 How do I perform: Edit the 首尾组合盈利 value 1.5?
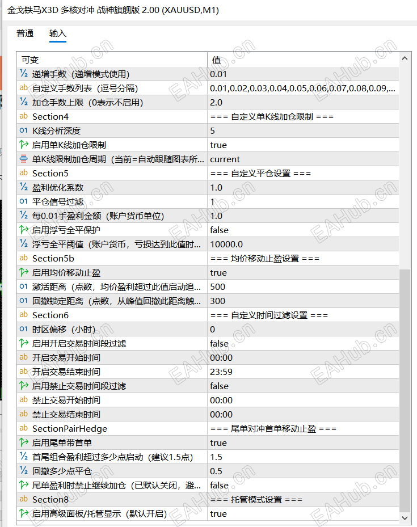303,457
